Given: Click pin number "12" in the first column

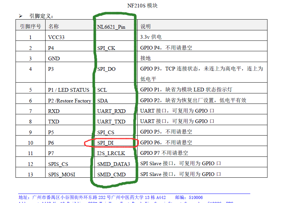Looking at the screenshot, I should (x=30, y=164).
